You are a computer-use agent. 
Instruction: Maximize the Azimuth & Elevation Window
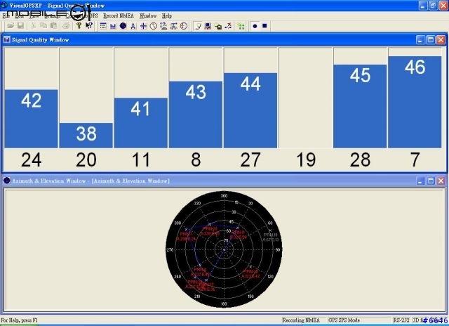coord(431,181)
